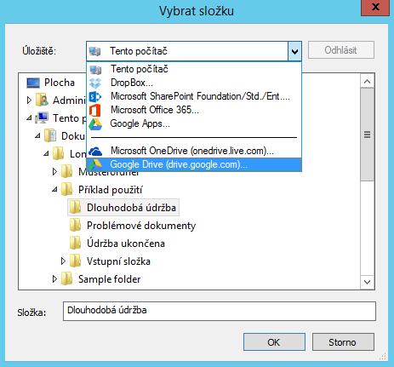Close the Vybrat složku dialog
394x367 pixels.
(x=375, y=7)
